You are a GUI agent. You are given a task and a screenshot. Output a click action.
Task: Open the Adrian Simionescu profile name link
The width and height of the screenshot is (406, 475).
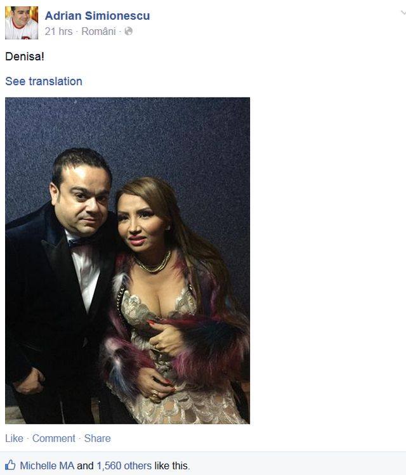(x=97, y=16)
